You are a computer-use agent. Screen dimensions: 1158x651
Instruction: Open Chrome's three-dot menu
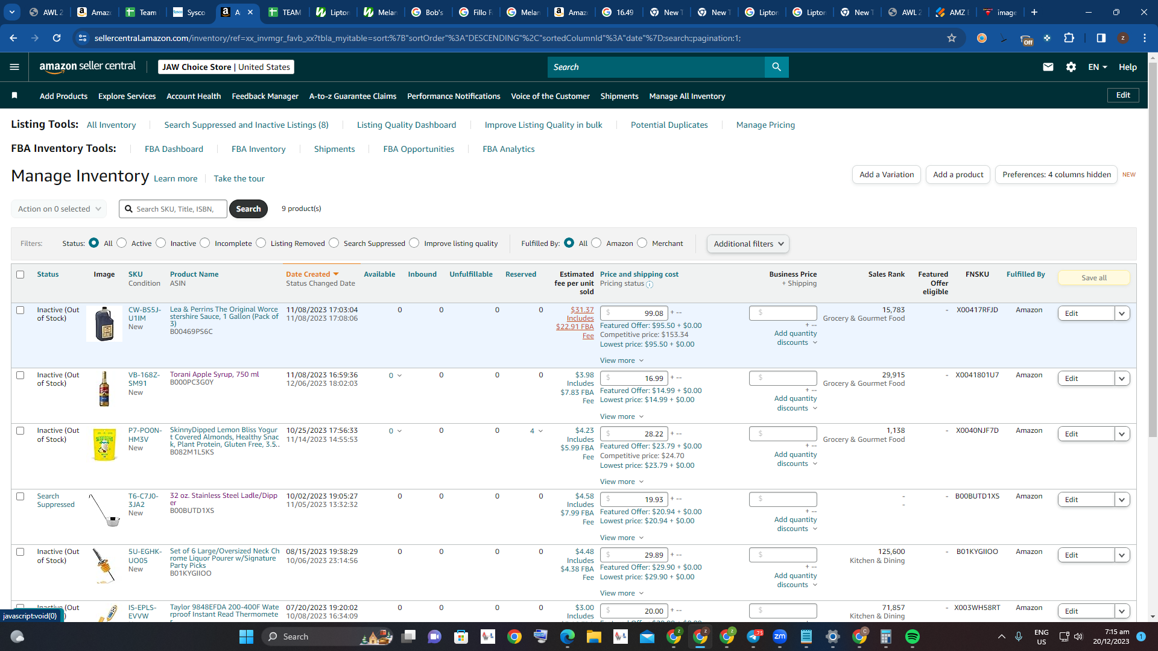(1145, 38)
